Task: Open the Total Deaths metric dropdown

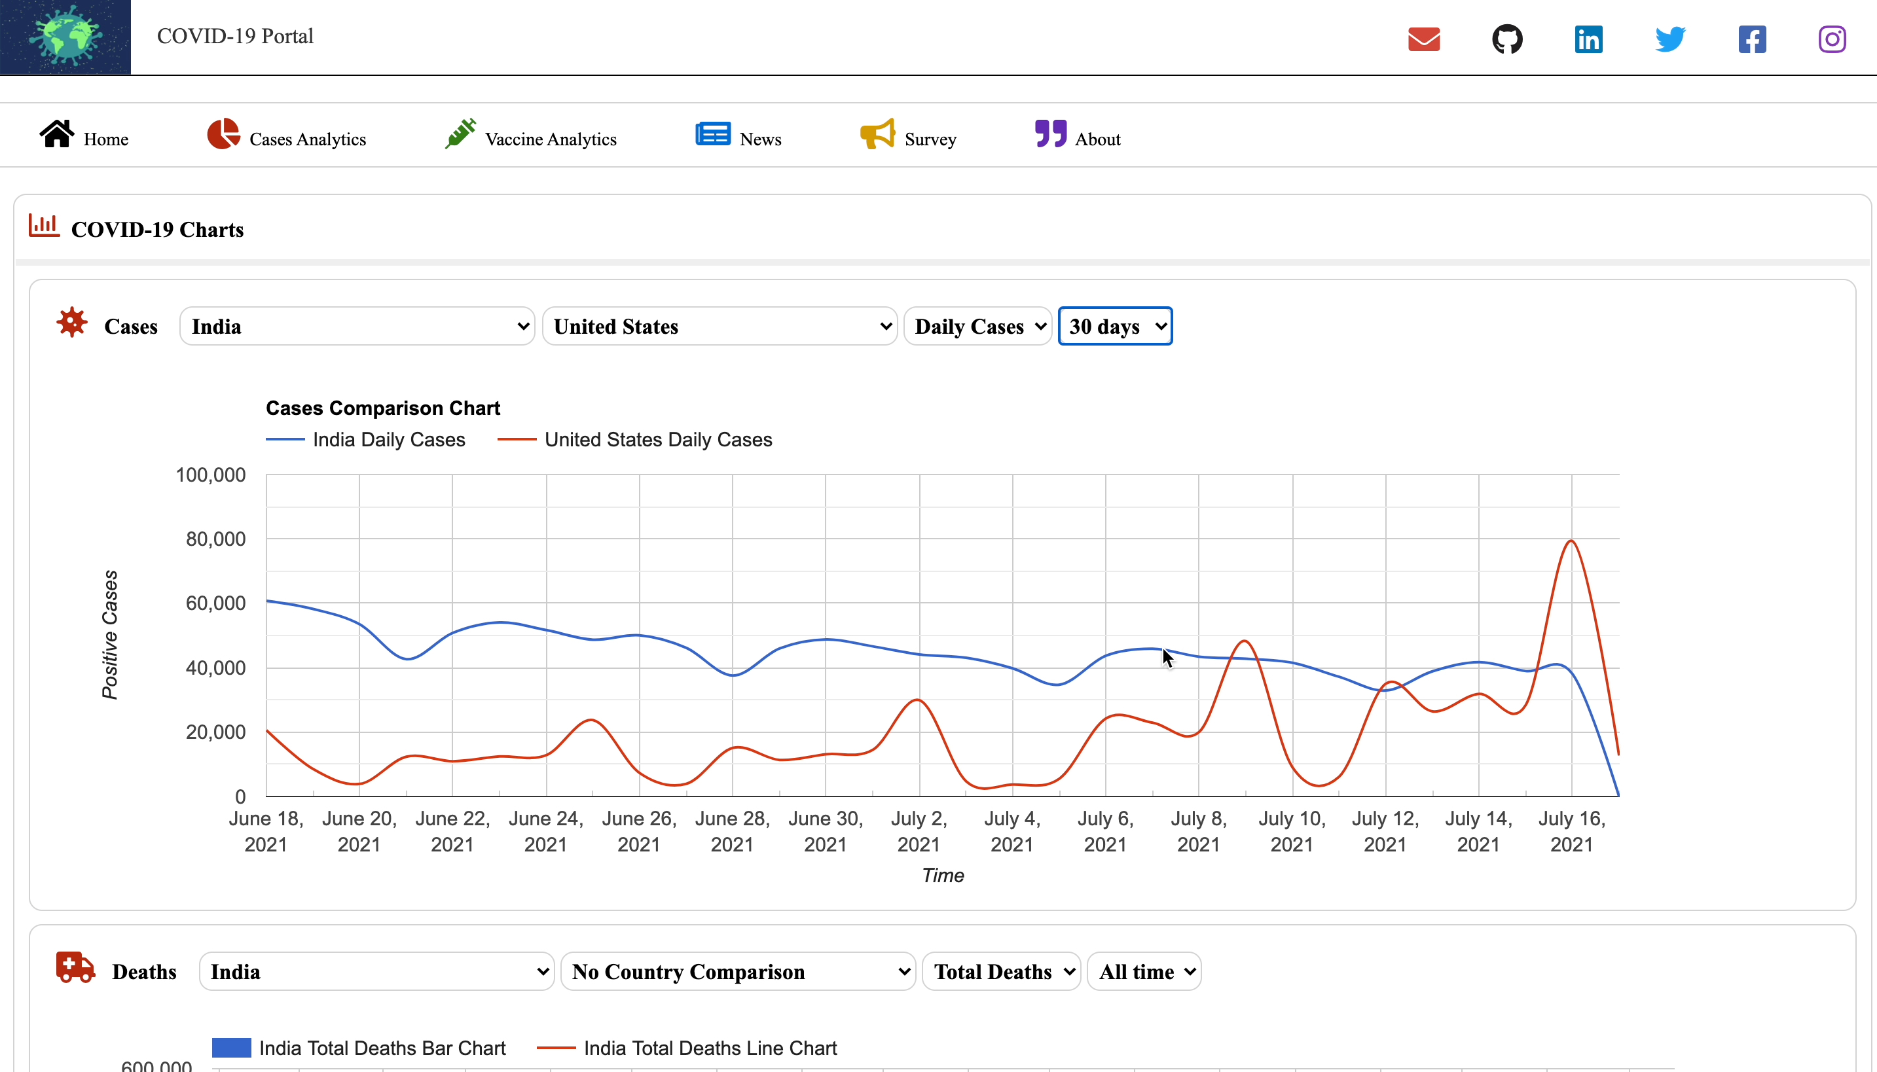Action: [1002, 972]
